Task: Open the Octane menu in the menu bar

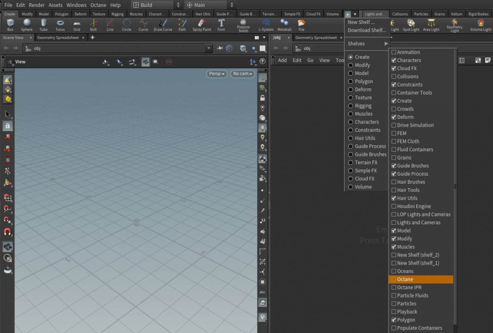Action: [x=98, y=5]
